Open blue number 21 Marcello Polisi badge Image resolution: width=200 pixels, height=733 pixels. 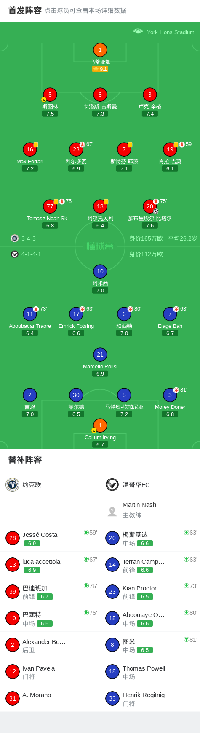coord(100,354)
